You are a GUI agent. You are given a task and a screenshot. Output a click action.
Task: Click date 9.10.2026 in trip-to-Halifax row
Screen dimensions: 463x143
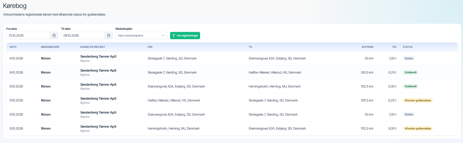coord(16,72)
